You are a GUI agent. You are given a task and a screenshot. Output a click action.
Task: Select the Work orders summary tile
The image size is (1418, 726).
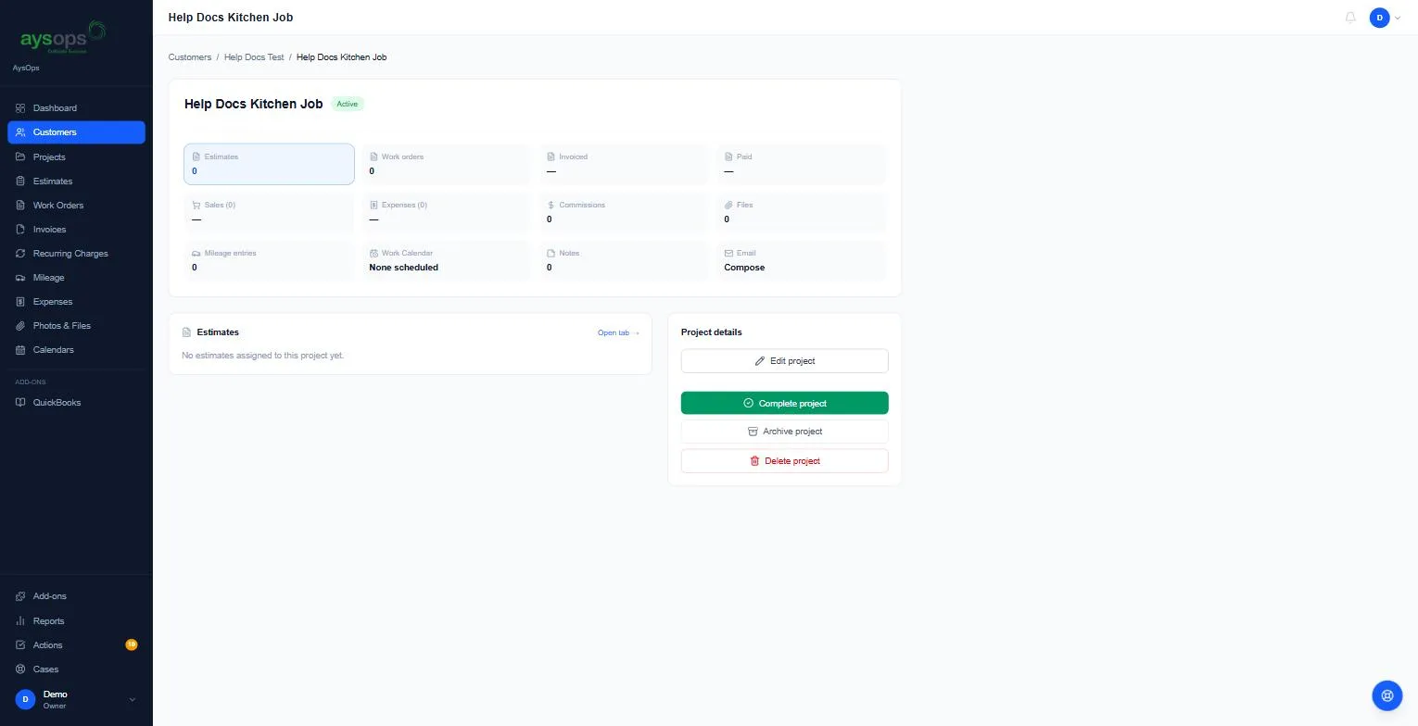click(x=447, y=164)
